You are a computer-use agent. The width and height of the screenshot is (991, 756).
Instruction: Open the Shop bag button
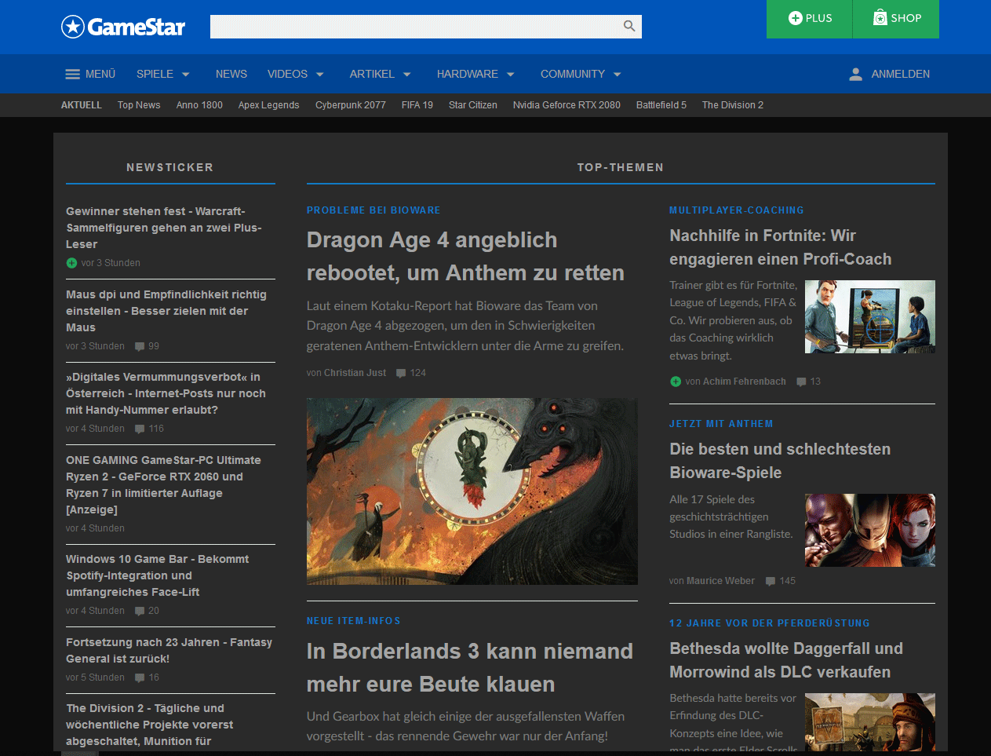click(896, 19)
